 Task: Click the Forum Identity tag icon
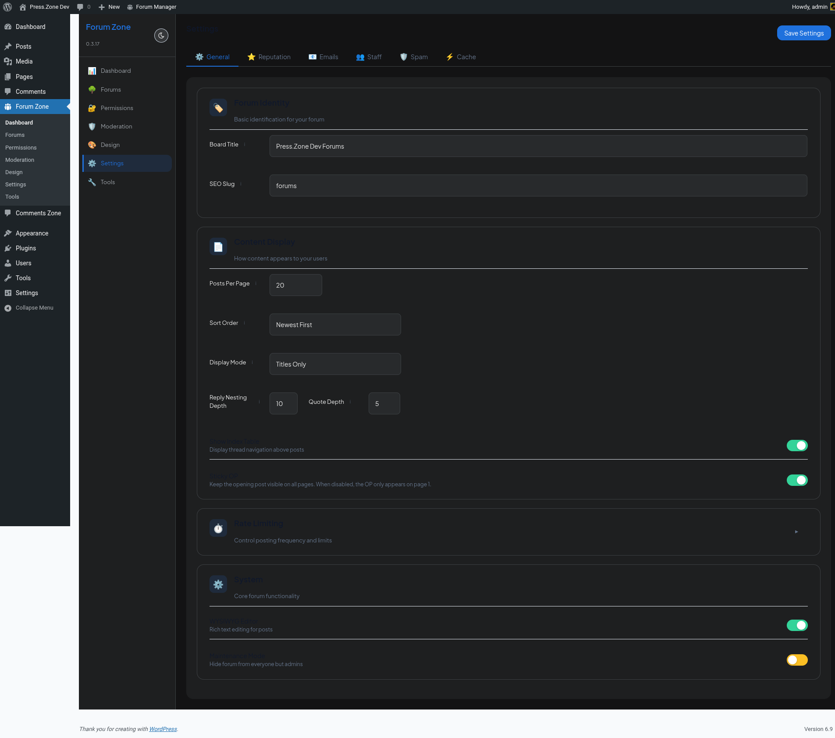pyautogui.click(x=218, y=107)
